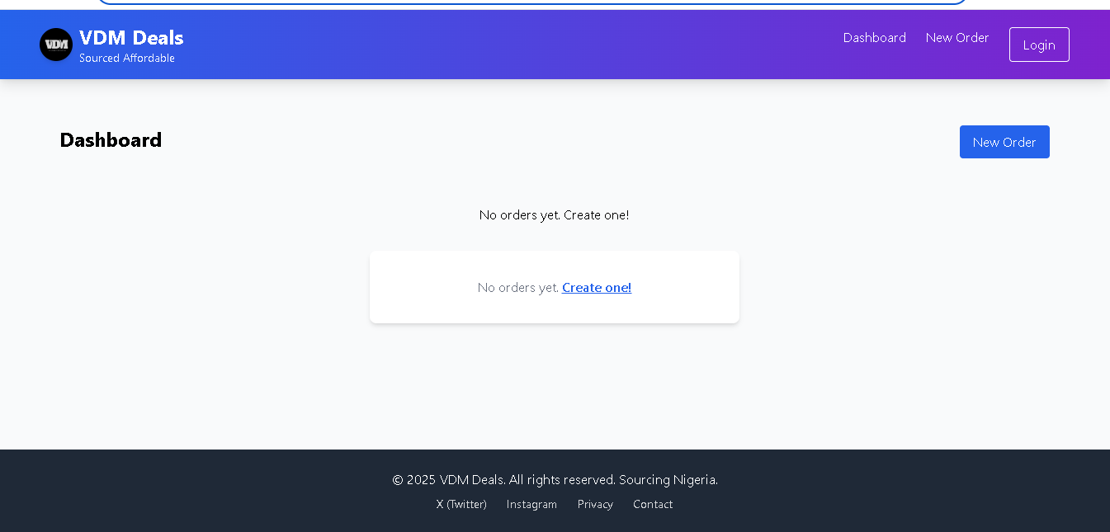Click the VDM Deals site title text

click(x=131, y=38)
